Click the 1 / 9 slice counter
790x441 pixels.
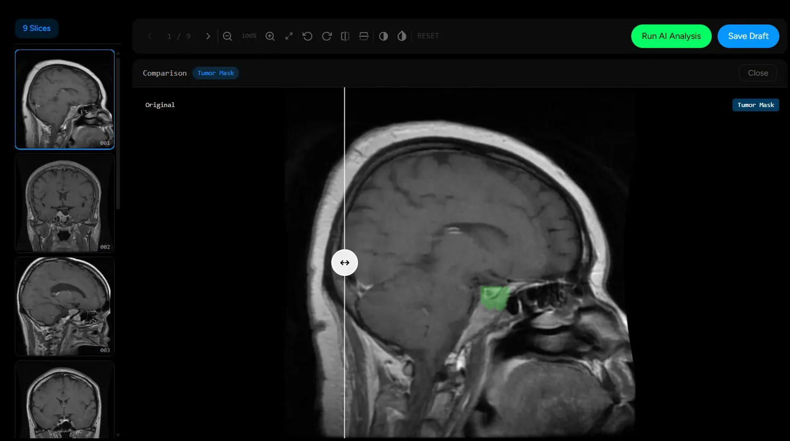click(179, 36)
